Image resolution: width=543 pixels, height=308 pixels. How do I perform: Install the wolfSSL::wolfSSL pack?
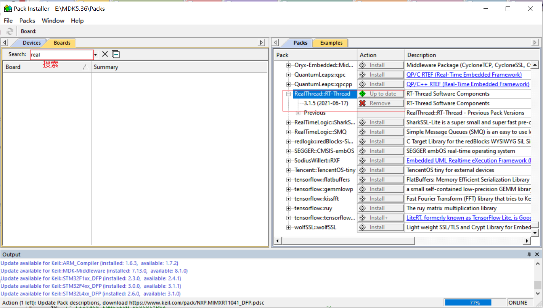pos(380,227)
